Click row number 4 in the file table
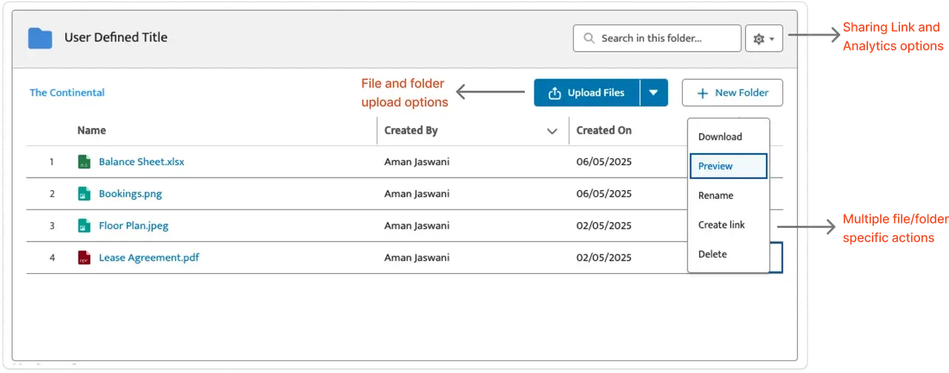The width and height of the screenshot is (949, 373). click(x=52, y=258)
